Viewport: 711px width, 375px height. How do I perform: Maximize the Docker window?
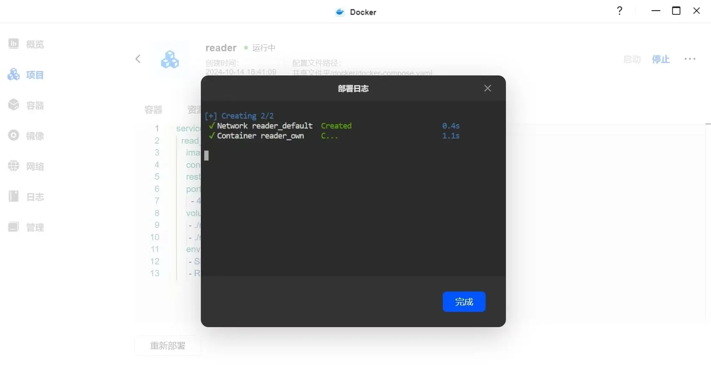pyautogui.click(x=676, y=11)
